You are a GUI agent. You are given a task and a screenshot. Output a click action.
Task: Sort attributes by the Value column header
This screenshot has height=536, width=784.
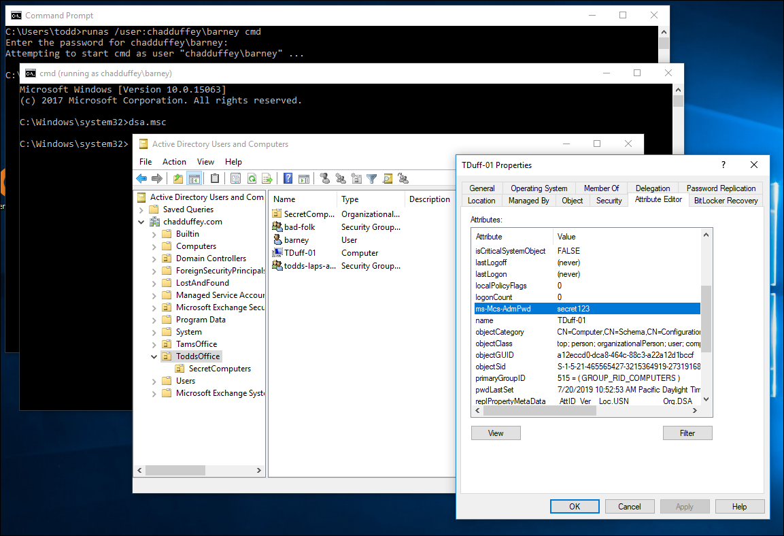pos(626,237)
